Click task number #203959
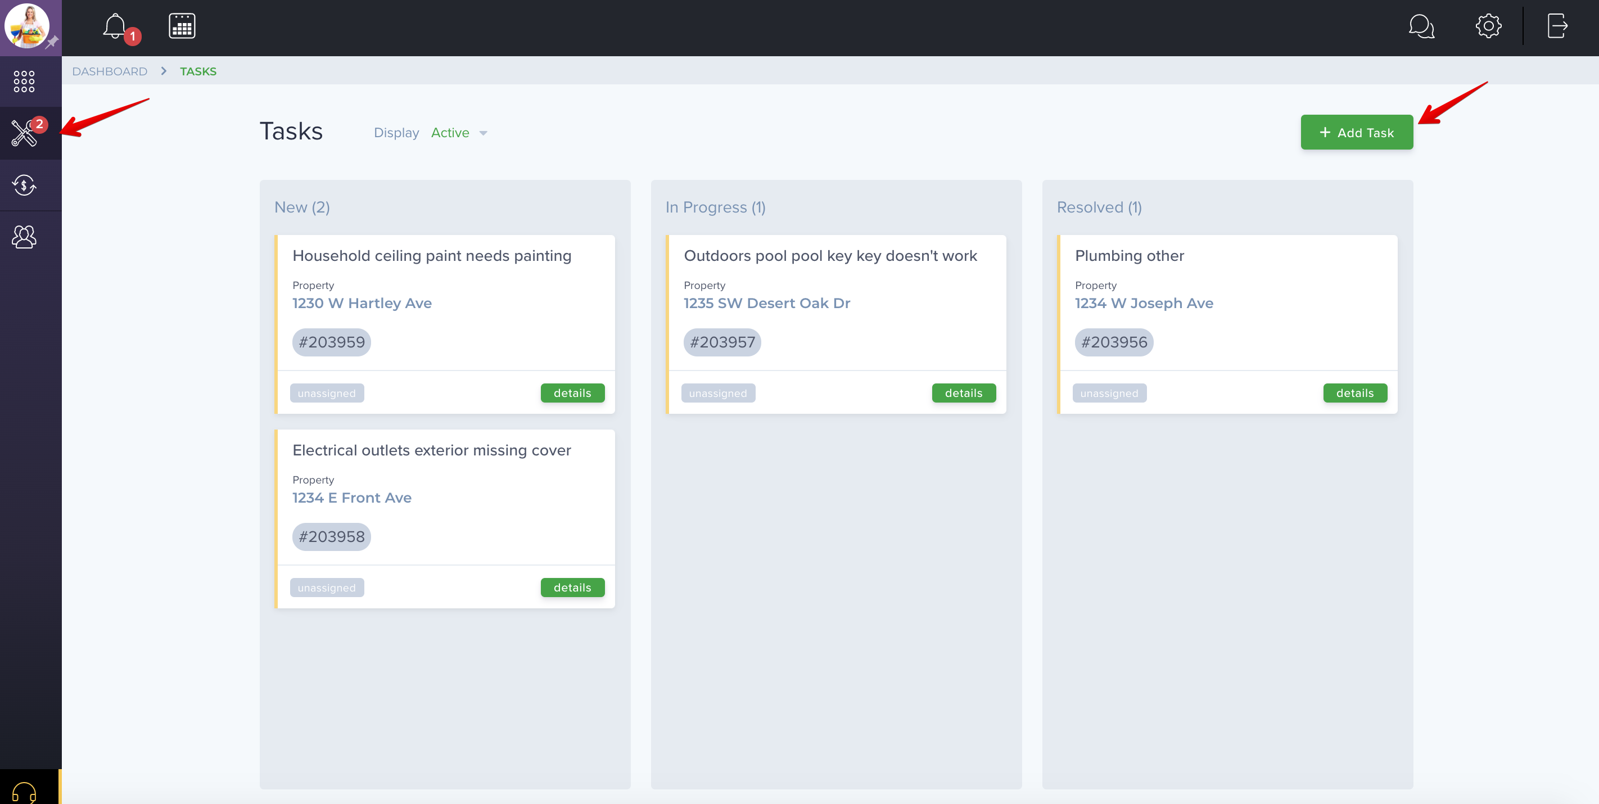The image size is (1599, 804). coord(332,342)
